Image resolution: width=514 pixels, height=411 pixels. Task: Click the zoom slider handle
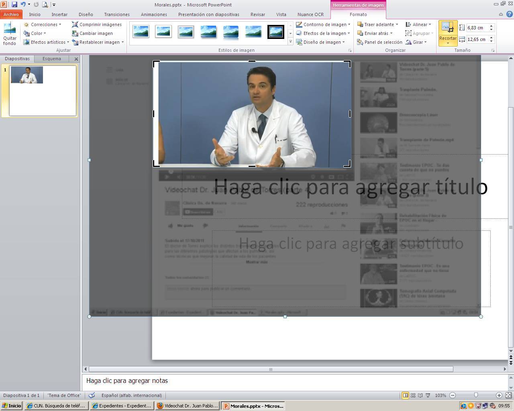[x=476, y=395]
